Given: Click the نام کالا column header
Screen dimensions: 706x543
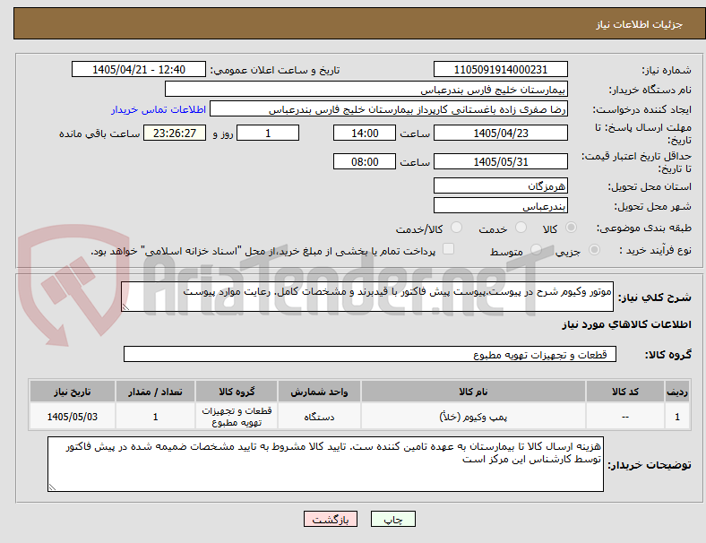Looking at the screenshot, I should [473, 392].
